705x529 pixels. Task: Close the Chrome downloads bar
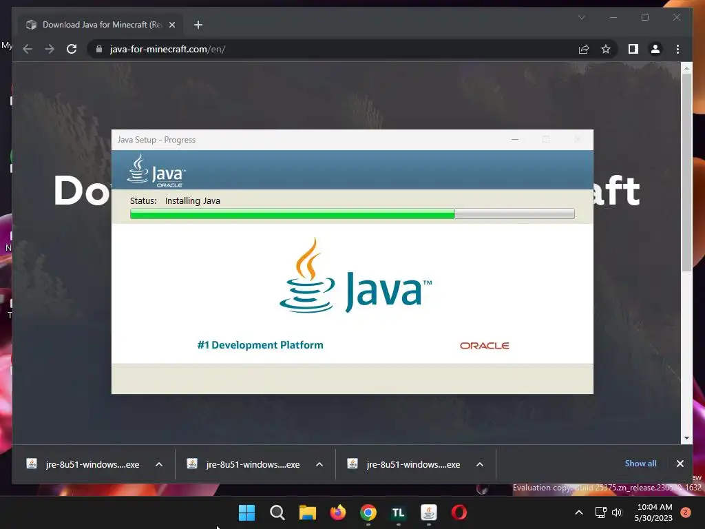tap(680, 464)
